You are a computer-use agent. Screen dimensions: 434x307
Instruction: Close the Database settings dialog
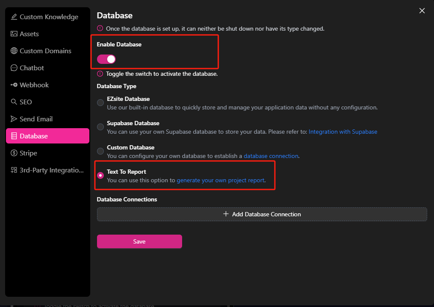422,11
